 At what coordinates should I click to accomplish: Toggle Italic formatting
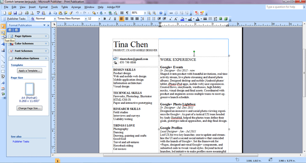pos(110,19)
